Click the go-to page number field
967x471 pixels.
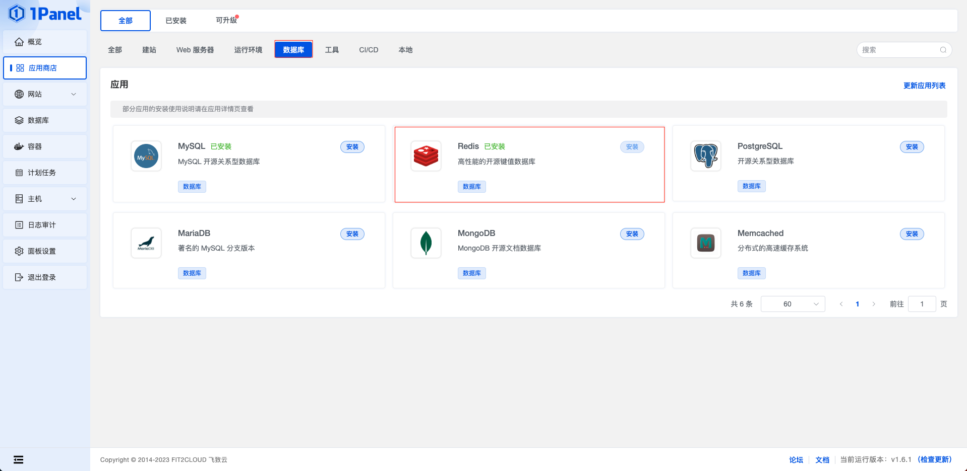coord(922,304)
